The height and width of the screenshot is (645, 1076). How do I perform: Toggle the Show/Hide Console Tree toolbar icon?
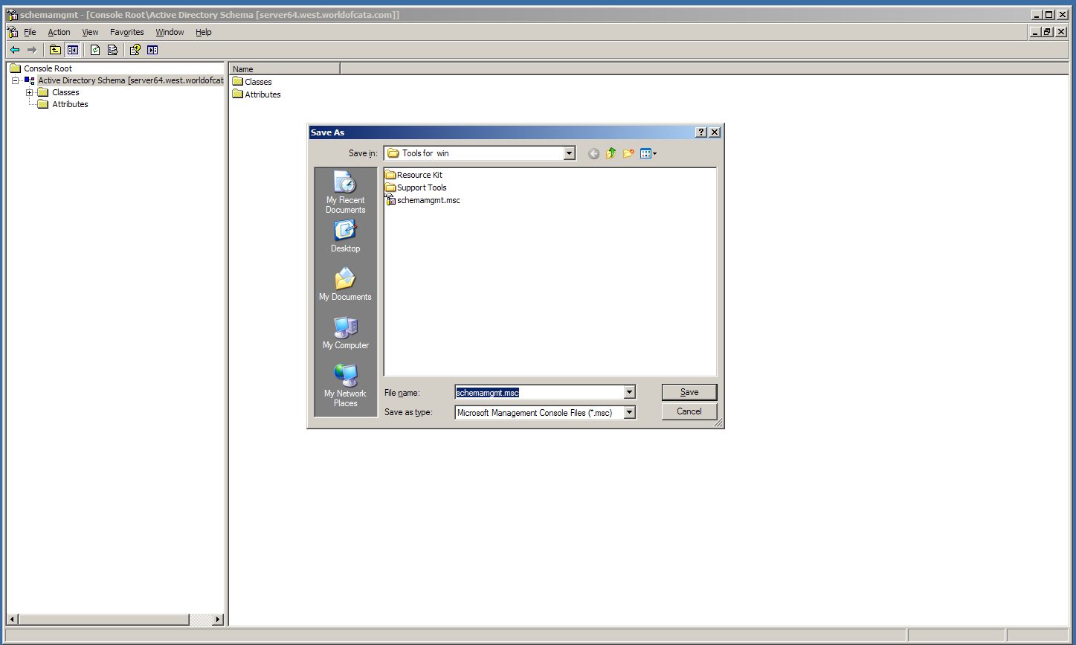point(73,50)
